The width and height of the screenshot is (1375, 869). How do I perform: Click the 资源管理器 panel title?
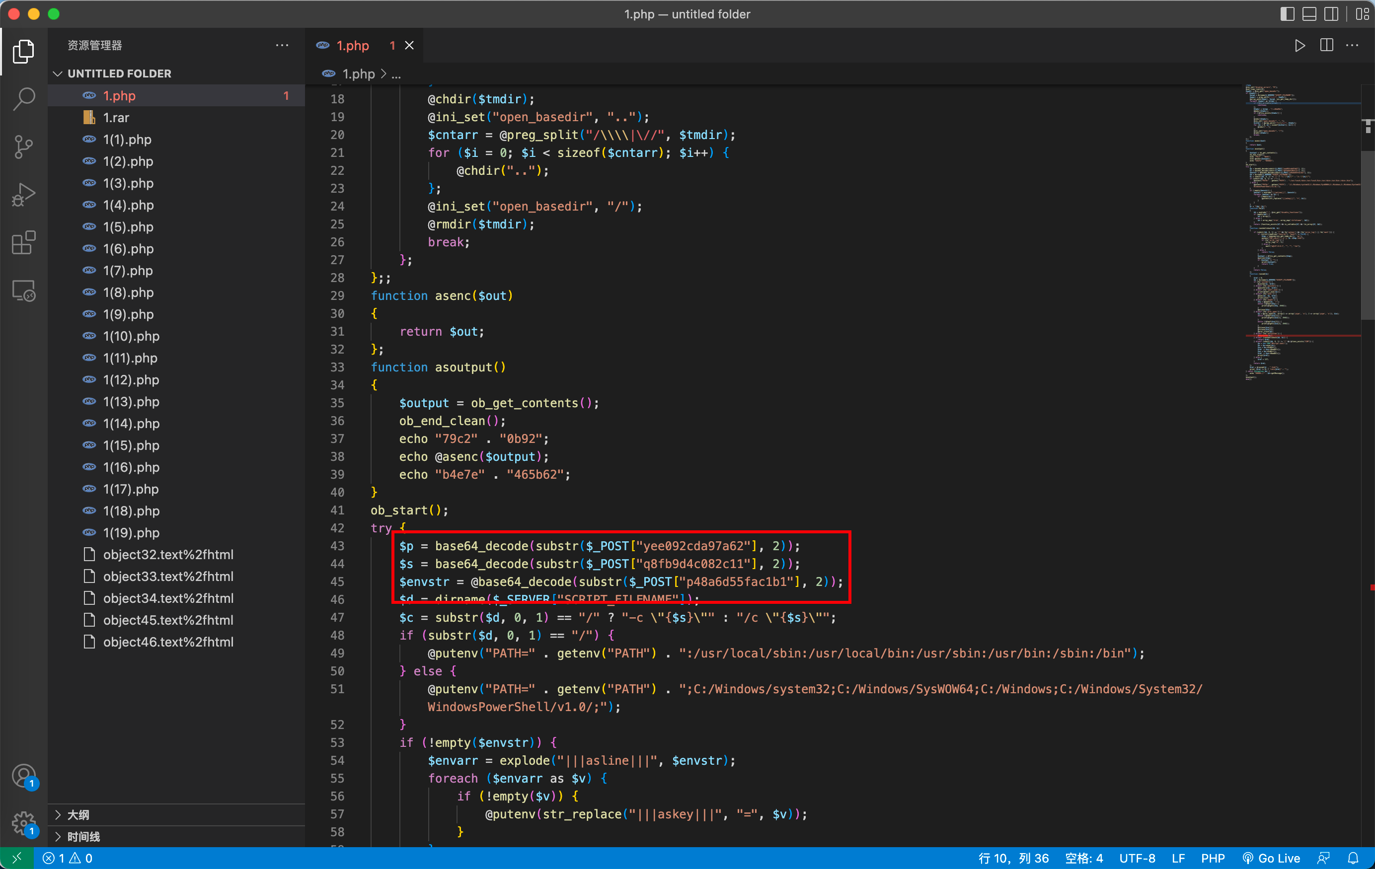95,45
